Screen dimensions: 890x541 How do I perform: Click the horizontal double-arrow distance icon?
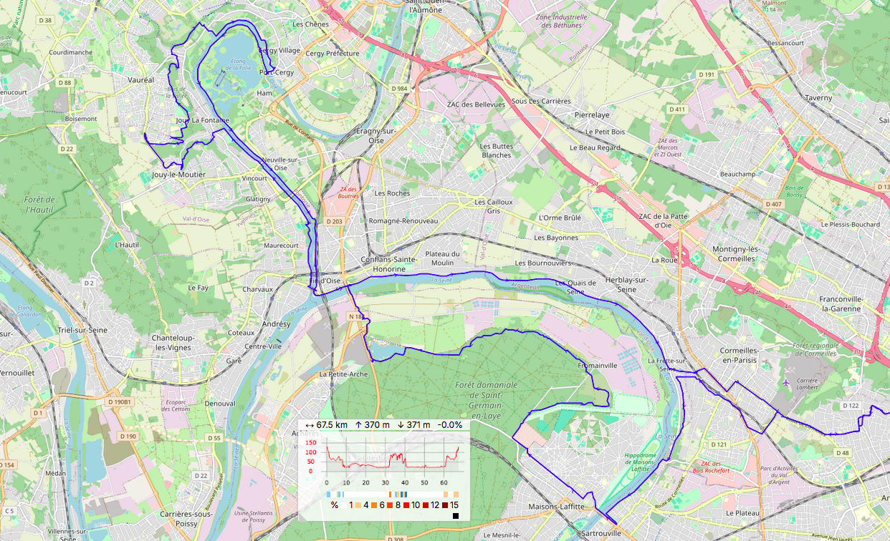(x=309, y=425)
